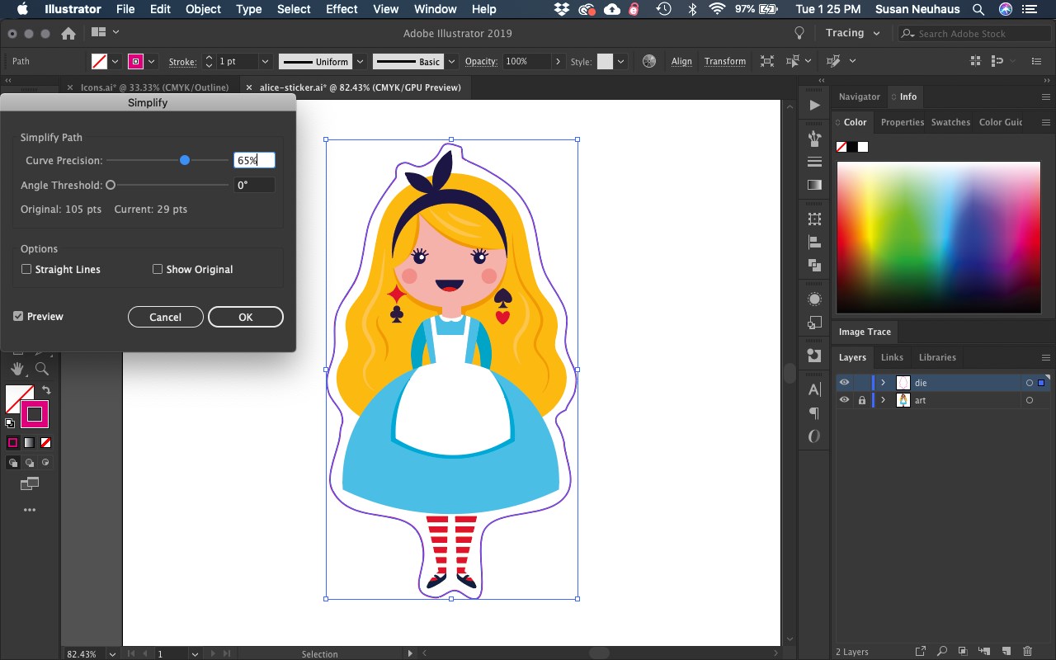Image resolution: width=1056 pixels, height=660 pixels.
Task: Create new layer in Layers panel
Action: point(1006,652)
